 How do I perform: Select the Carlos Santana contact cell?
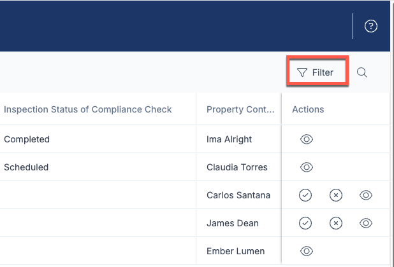click(238, 195)
